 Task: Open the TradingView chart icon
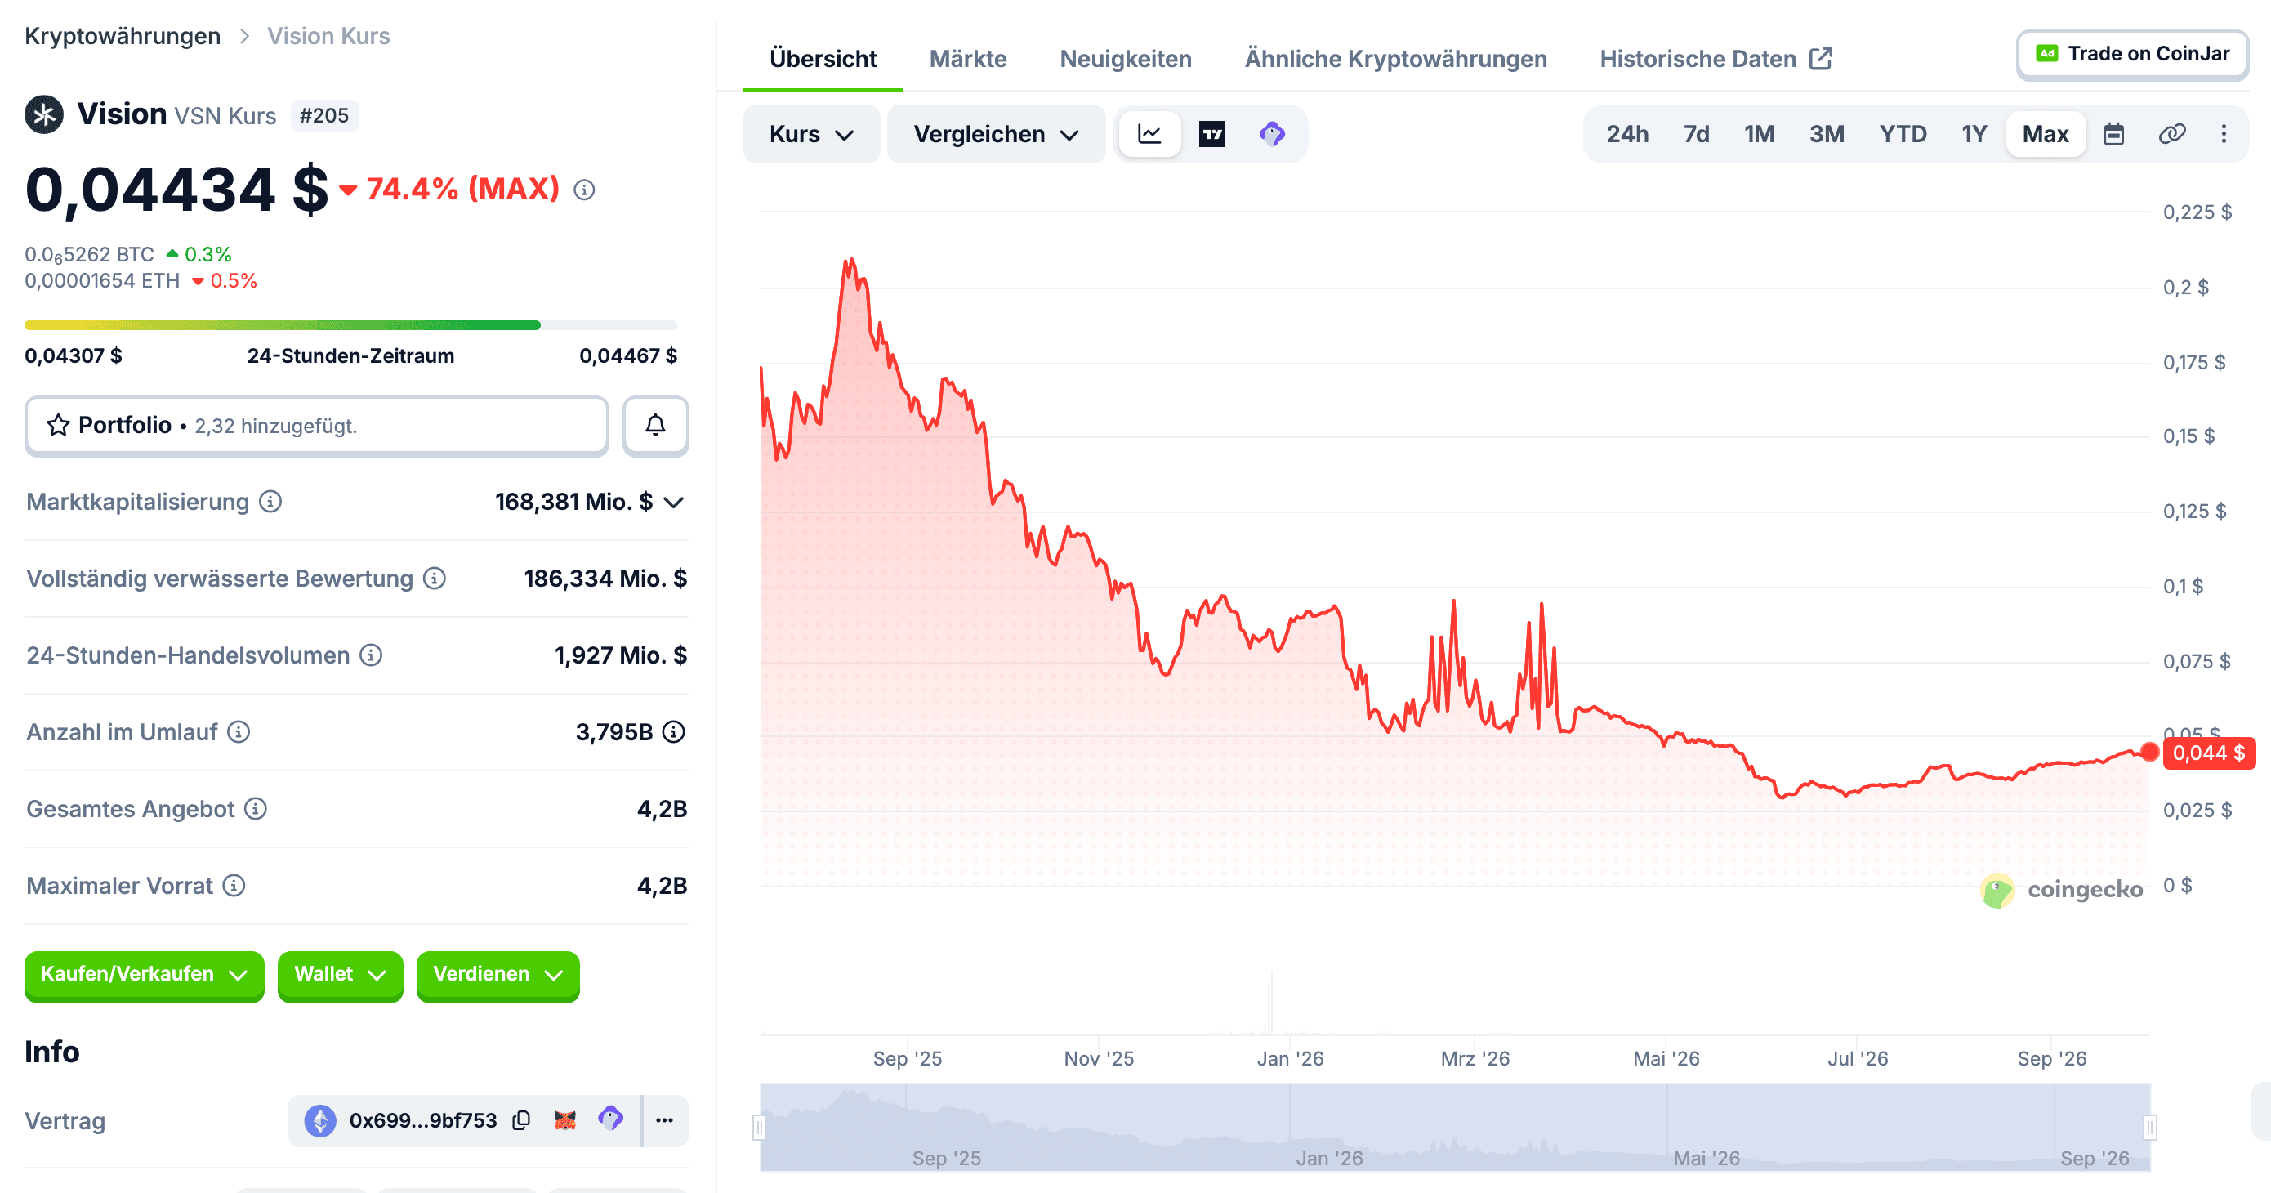(1212, 134)
